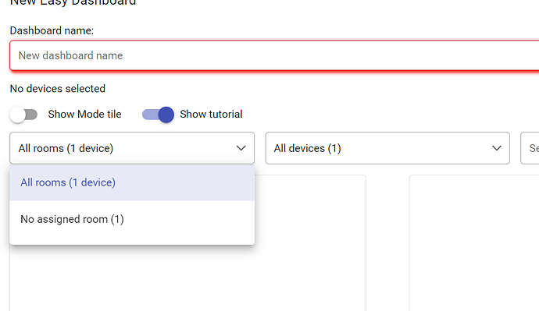The width and height of the screenshot is (539, 311).
Task: Select All rooms (1 device) option in list
Action: pos(132,182)
